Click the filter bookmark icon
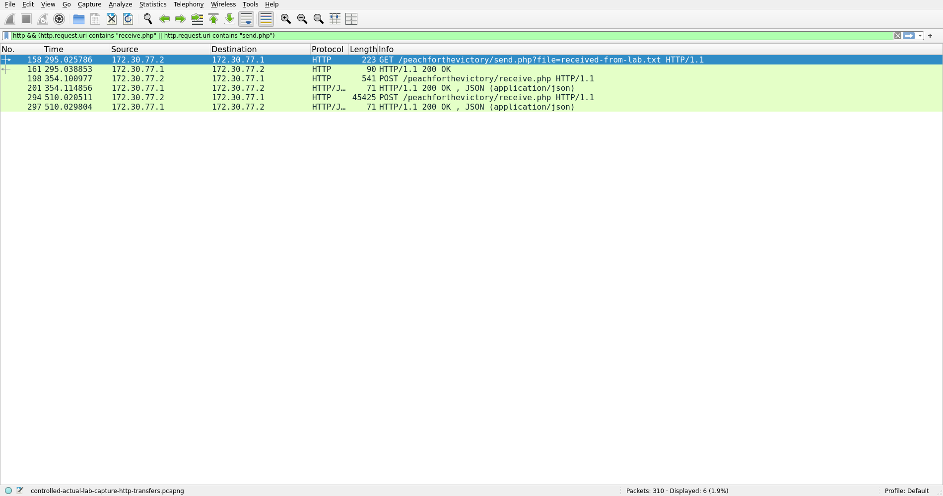Viewport: 943px width, 496px height. (x=6, y=36)
